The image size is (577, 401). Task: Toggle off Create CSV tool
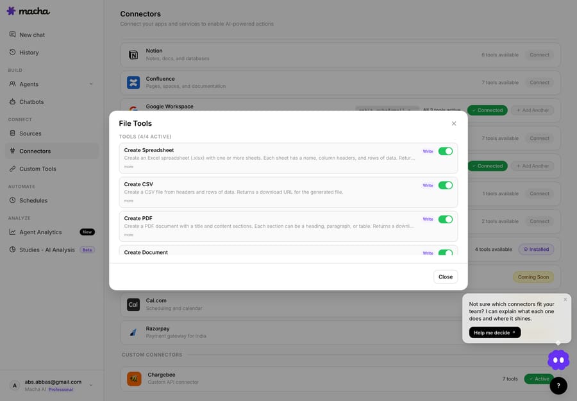tap(446, 185)
